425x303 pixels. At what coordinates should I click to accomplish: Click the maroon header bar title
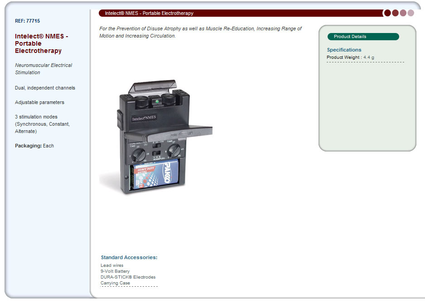pyautogui.click(x=149, y=13)
